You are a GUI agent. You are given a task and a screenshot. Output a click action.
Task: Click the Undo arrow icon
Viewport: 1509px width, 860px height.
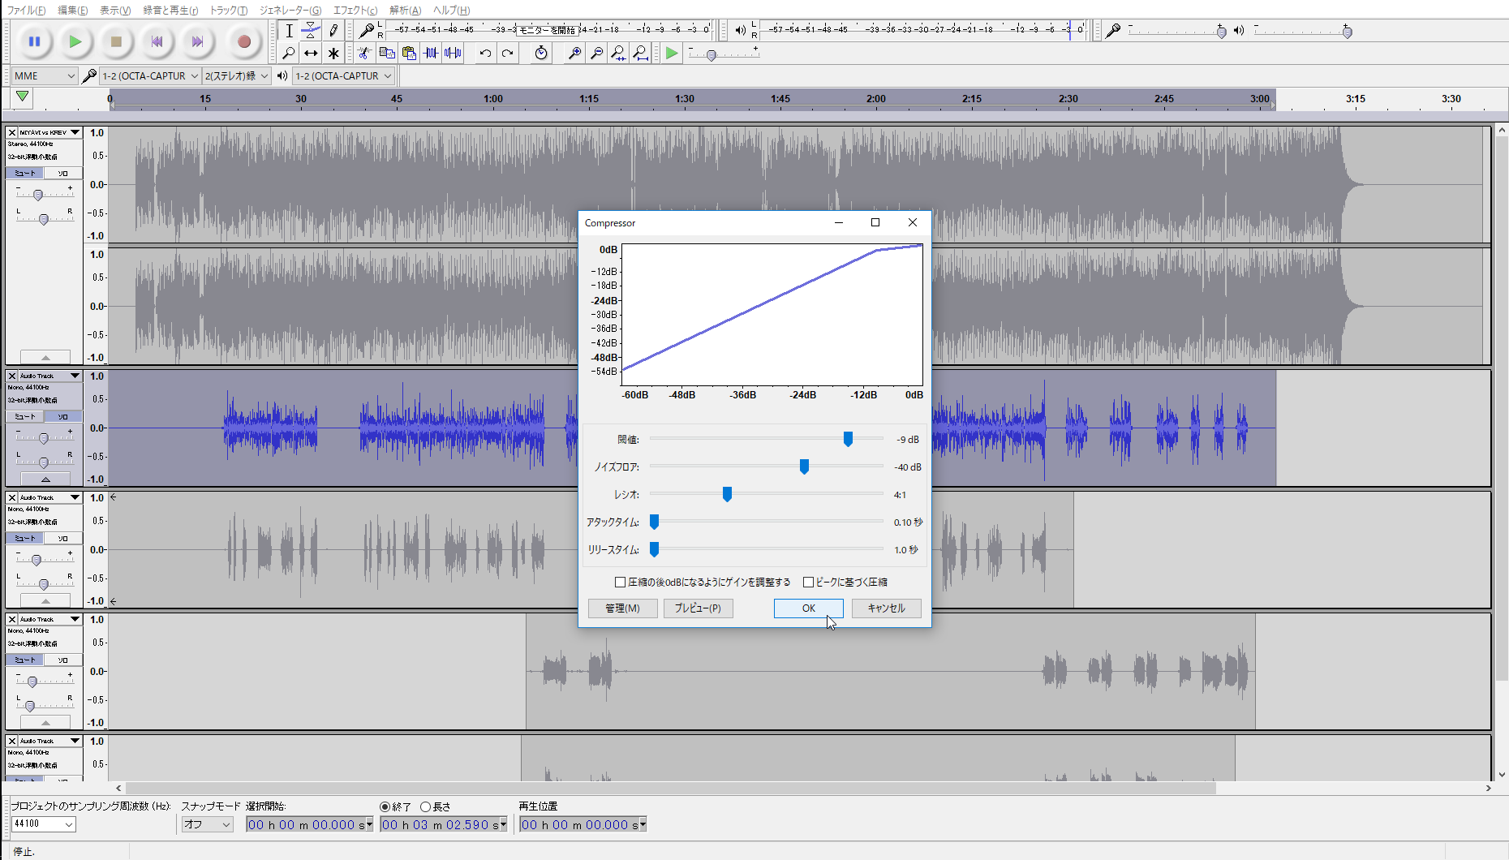485,54
